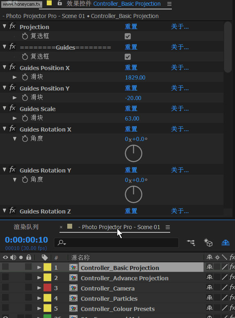Collapse the Guides Rotation Y effect
The width and height of the screenshot is (235, 318).
point(5,170)
